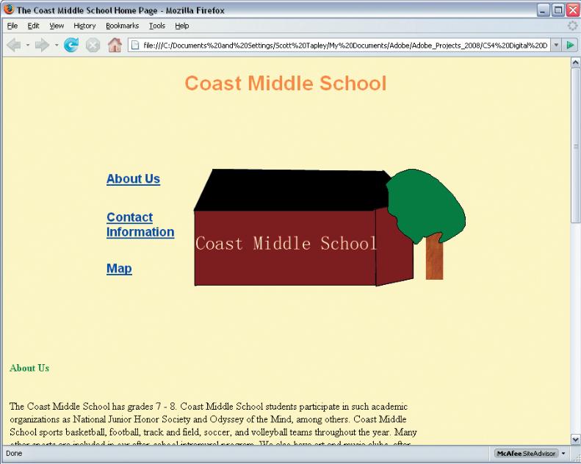Click the green Go arrow button
This screenshot has height=464, width=581.
pos(570,46)
